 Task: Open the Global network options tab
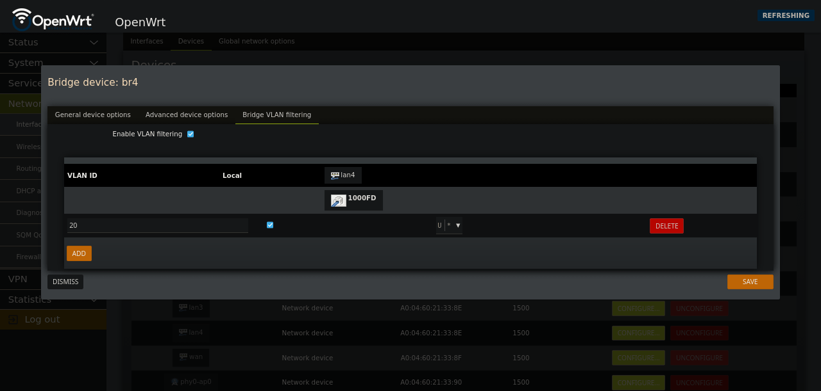click(257, 41)
